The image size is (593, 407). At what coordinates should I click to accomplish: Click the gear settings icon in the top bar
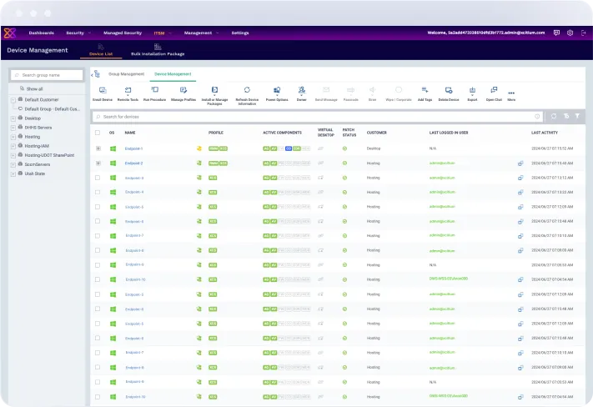pyautogui.click(x=570, y=33)
